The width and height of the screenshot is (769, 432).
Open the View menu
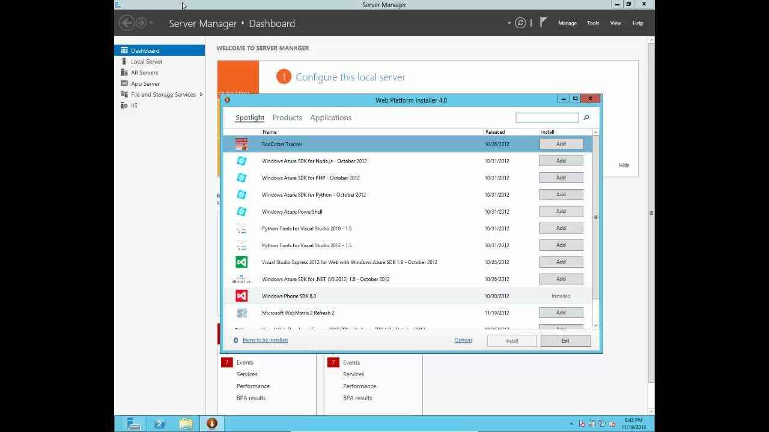tap(615, 23)
